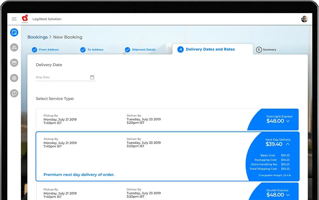The width and height of the screenshot is (319, 200).
Task: Click the Shipment Details completed checkmark
Action: 127,50
